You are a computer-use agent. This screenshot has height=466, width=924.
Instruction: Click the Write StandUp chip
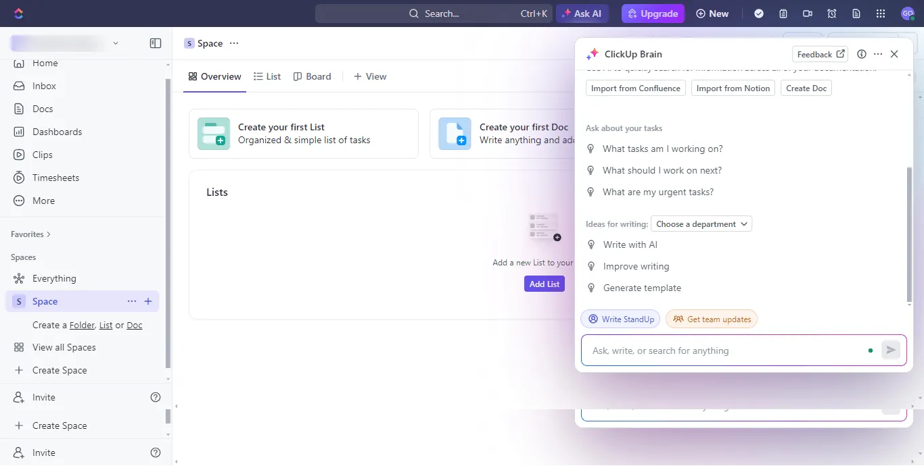tap(620, 319)
